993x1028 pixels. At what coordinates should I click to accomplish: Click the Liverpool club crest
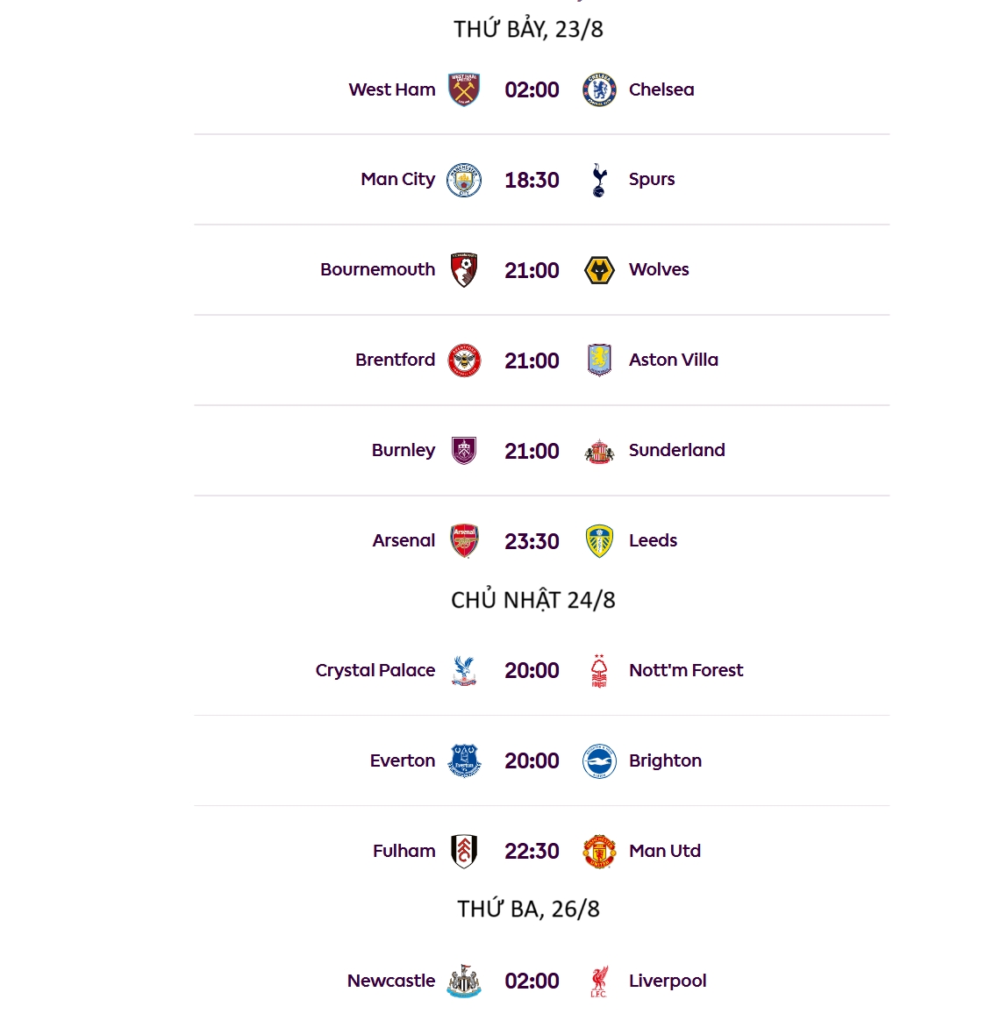point(599,981)
